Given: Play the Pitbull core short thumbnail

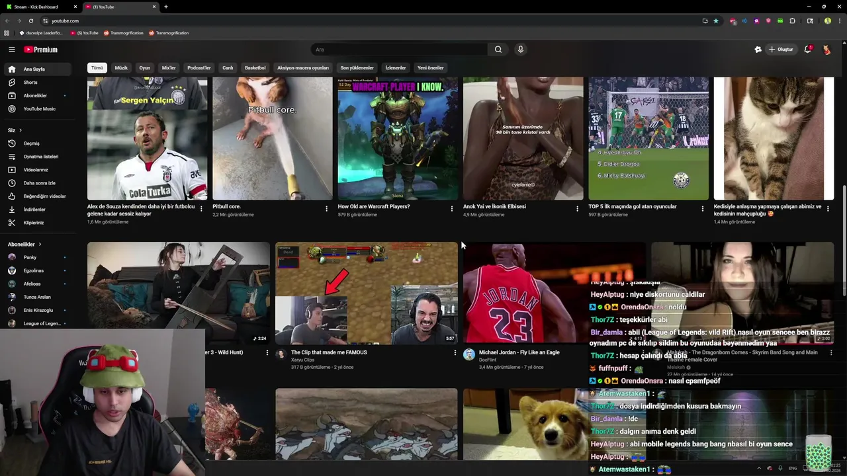Looking at the screenshot, I should 272,138.
